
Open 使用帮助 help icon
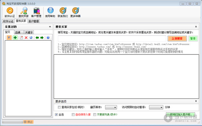[50, 12]
